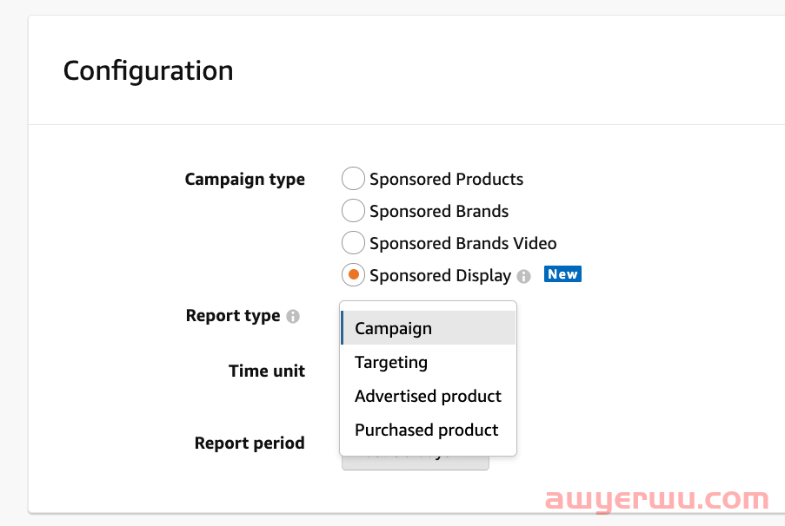785x526 pixels.
Task: Click info icon next to Report type
Action: [x=293, y=316]
